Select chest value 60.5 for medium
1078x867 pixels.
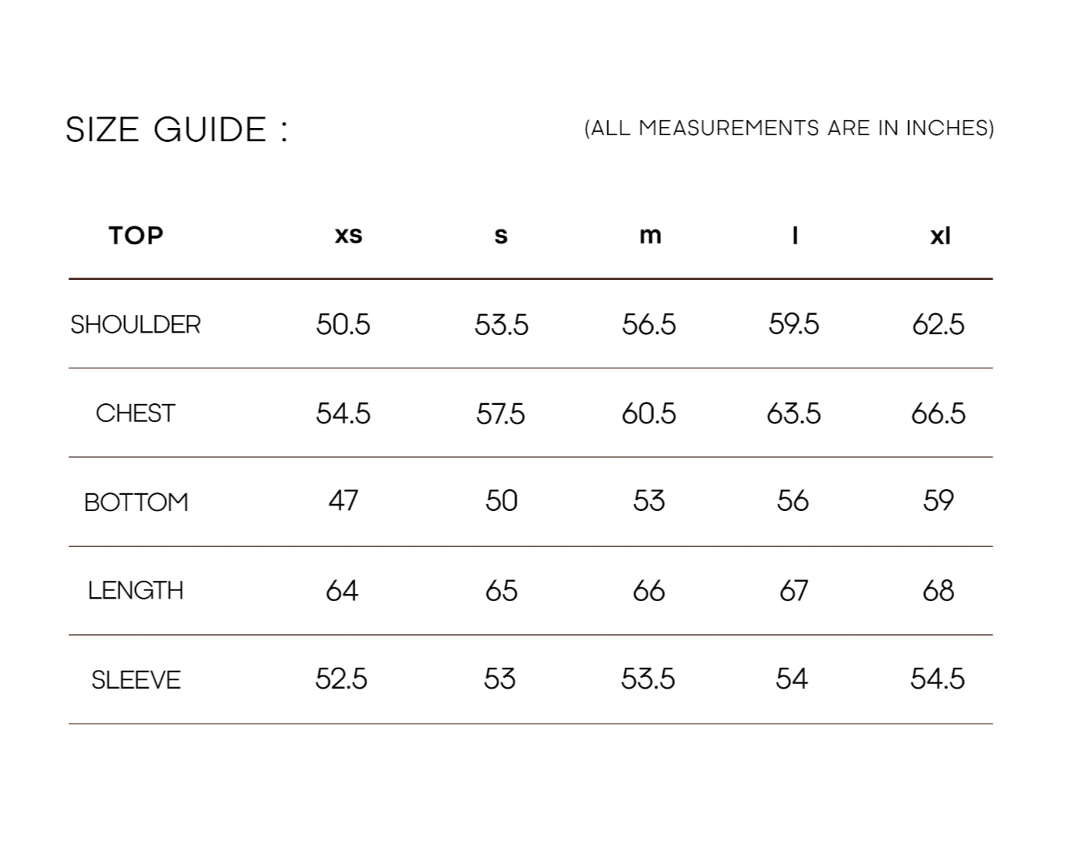(648, 413)
